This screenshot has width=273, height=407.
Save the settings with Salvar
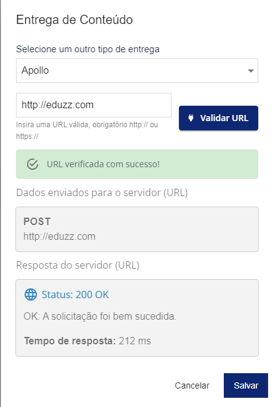tap(246, 385)
